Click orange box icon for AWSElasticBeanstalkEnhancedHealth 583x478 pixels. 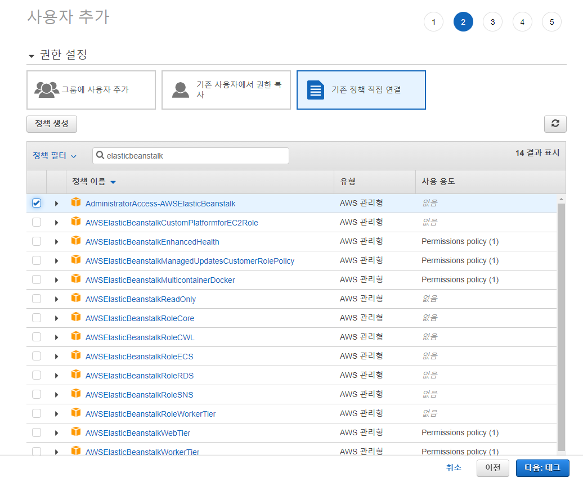pos(76,241)
